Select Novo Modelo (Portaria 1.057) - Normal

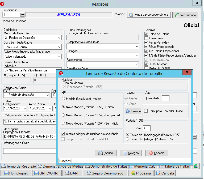[x=63, y=107]
